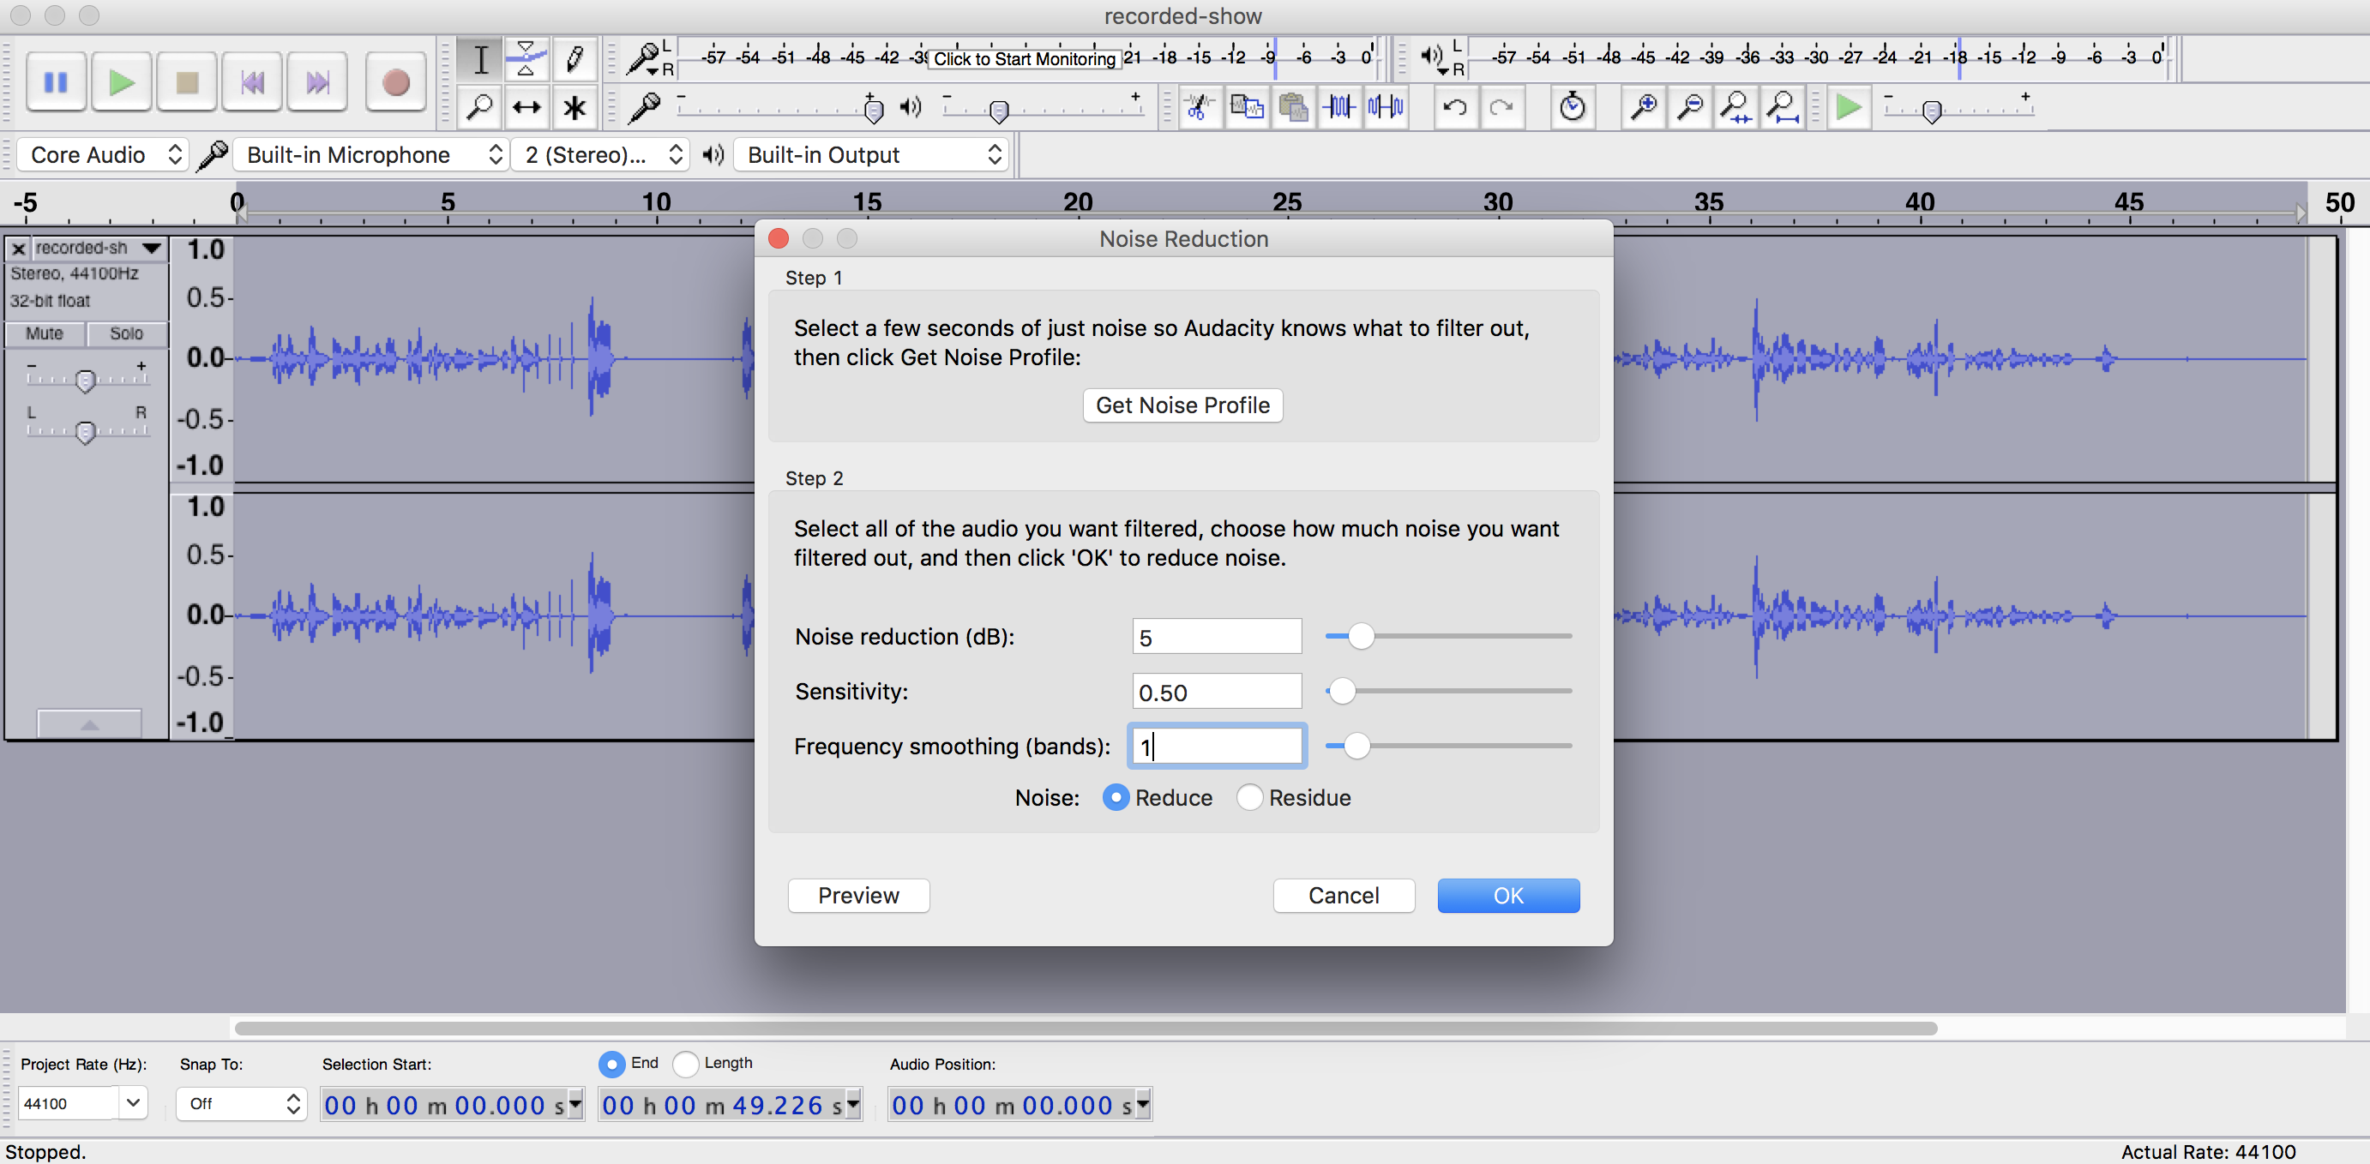Viewport: 2370px width, 1164px height.
Task: Select the Multi-tool asterisk icon
Action: [x=574, y=108]
